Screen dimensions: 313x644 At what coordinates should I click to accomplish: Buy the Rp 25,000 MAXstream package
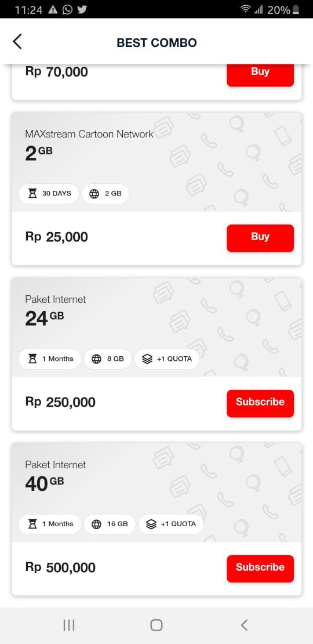pos(260,238)
